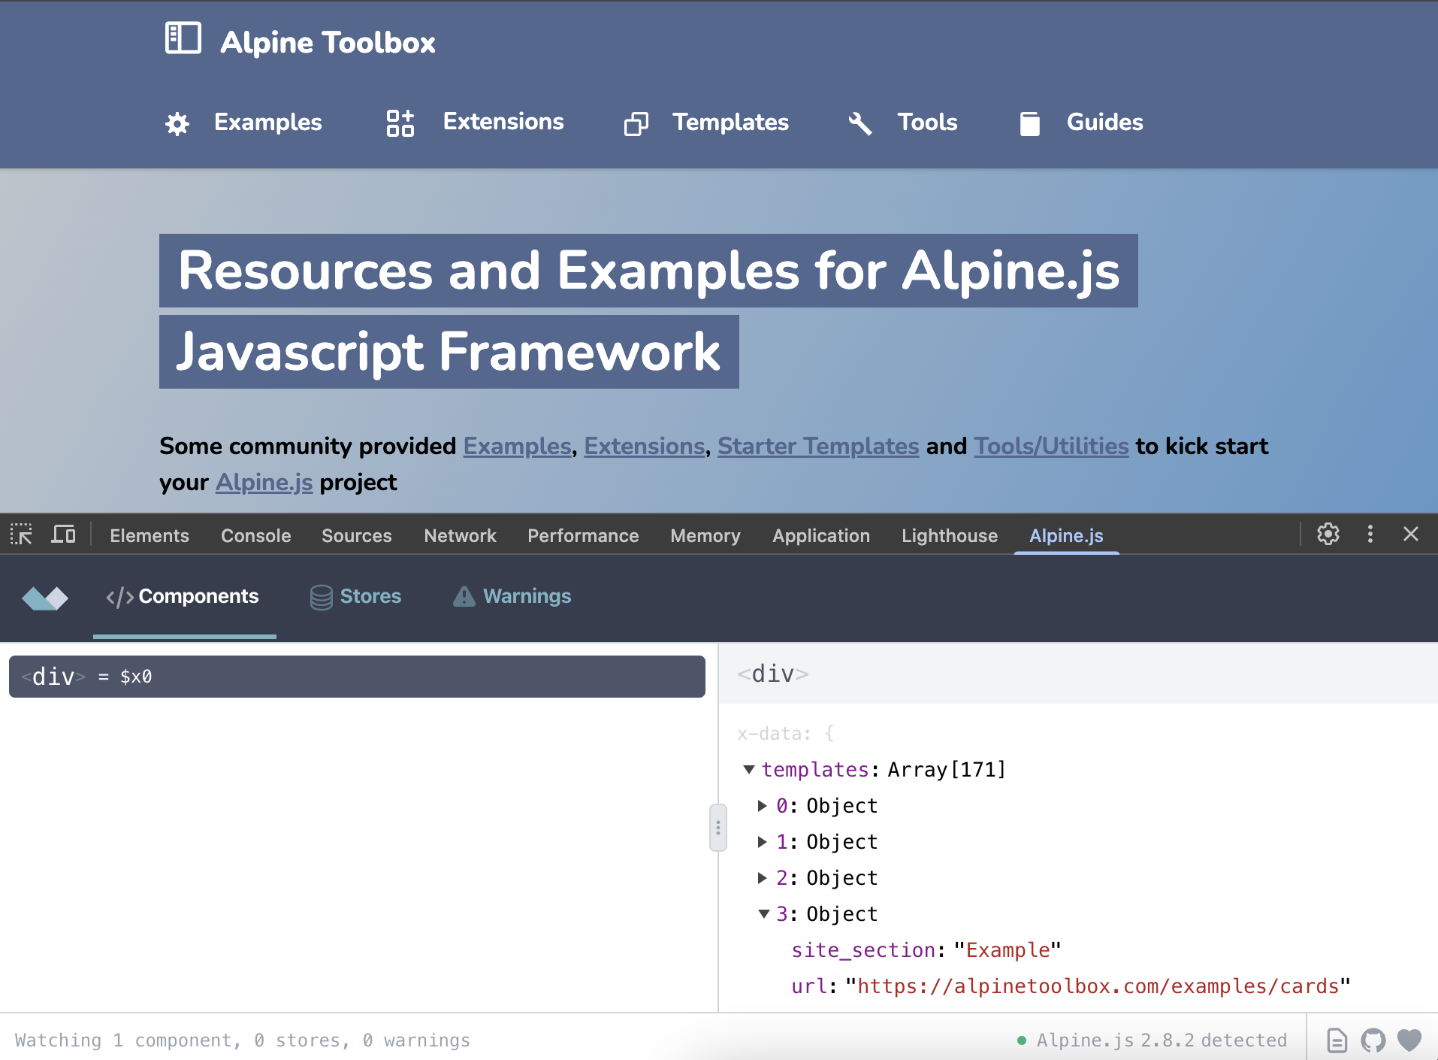The height and width of the screenshot is (1060, 1438).
Task: Switch to the Application tab
Action: 821,535
